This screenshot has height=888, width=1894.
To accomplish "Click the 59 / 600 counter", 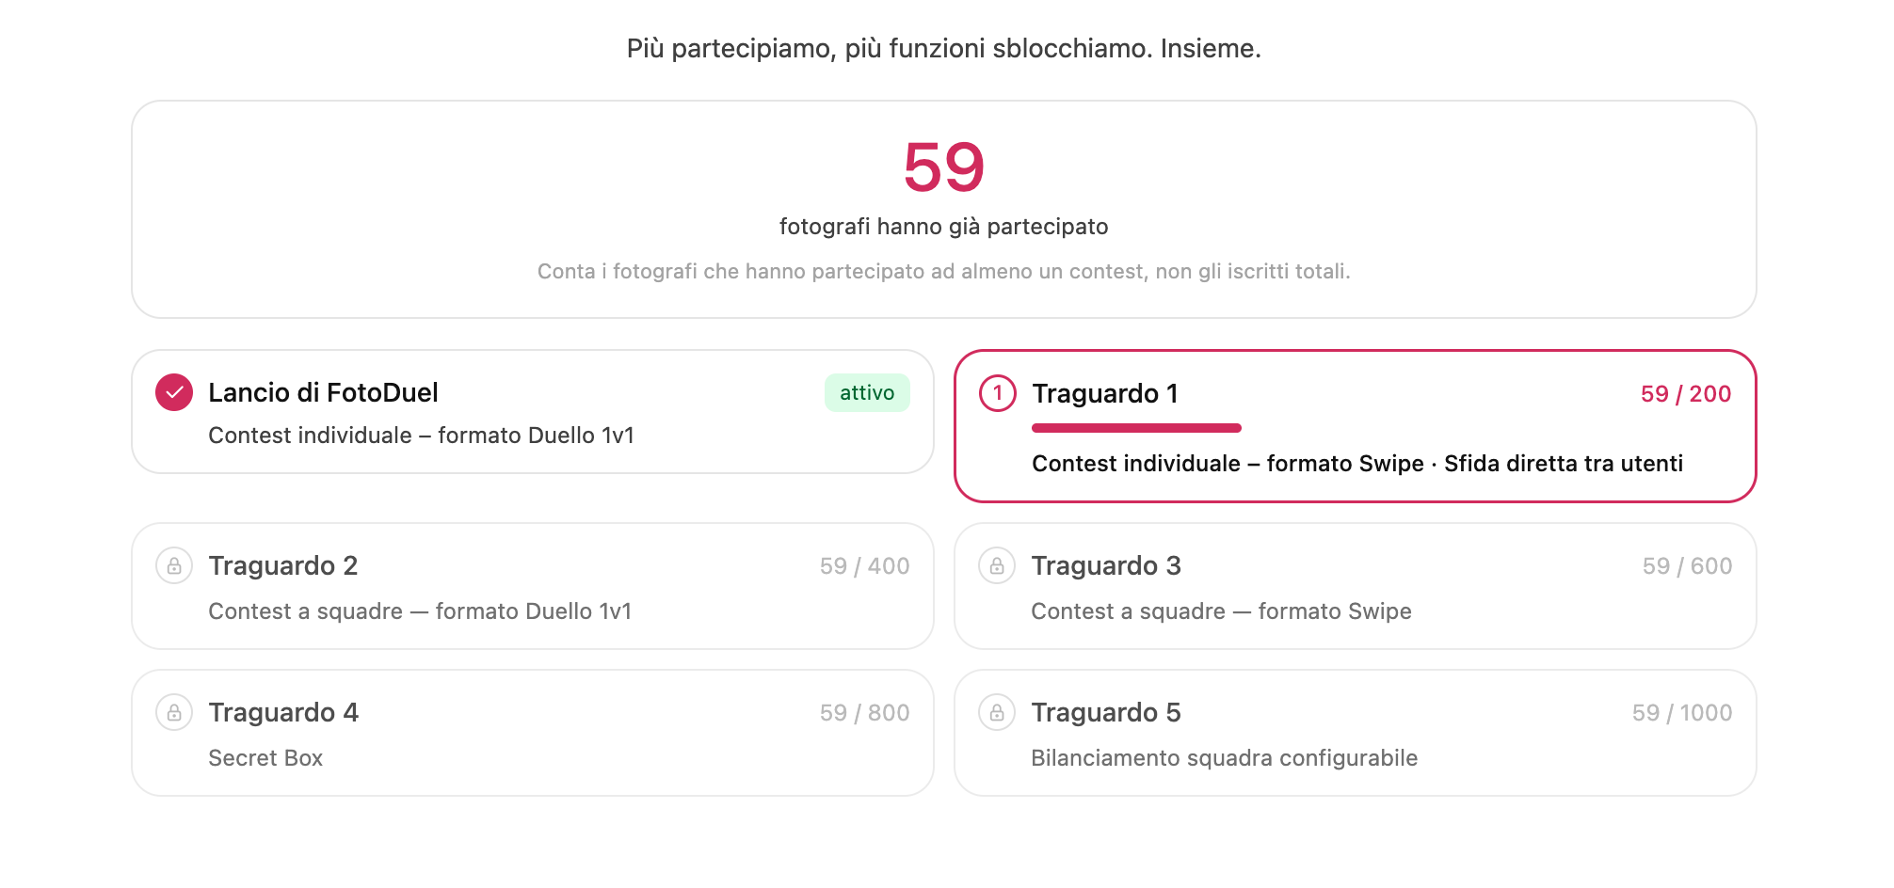I will 1687,566.
